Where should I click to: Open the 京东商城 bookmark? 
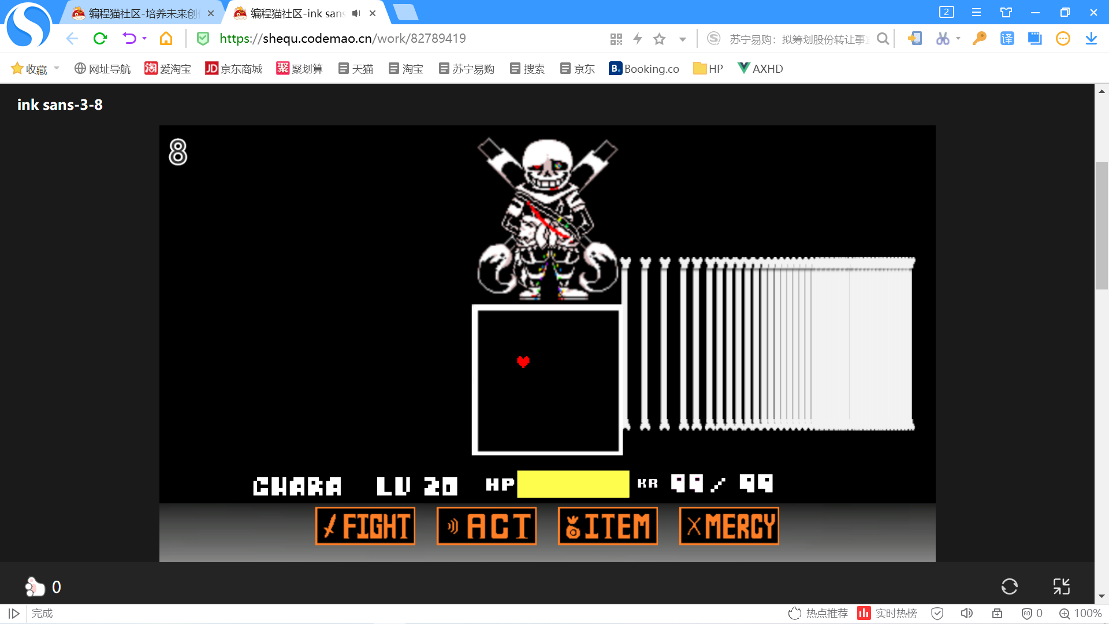point(234,69)
